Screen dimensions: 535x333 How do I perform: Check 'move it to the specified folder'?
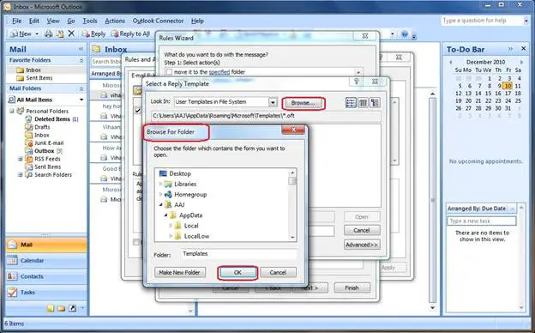(169, 72)
